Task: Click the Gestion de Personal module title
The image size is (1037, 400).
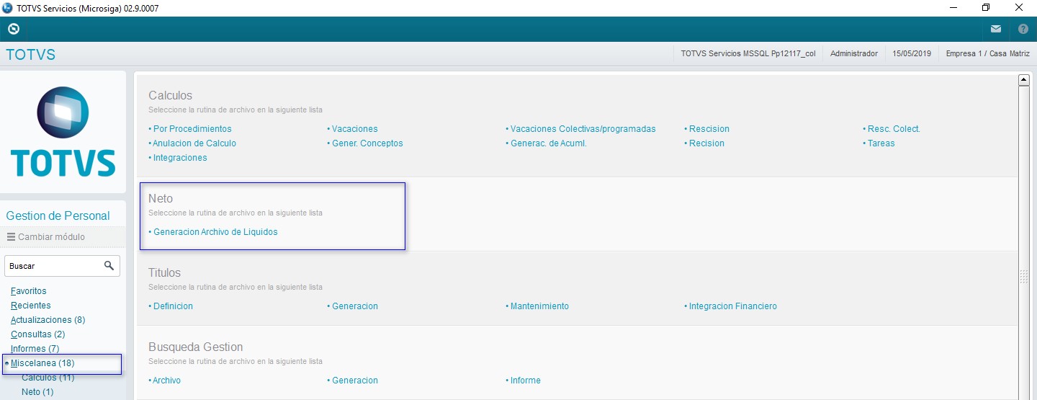Action: (x=58, y=215)
